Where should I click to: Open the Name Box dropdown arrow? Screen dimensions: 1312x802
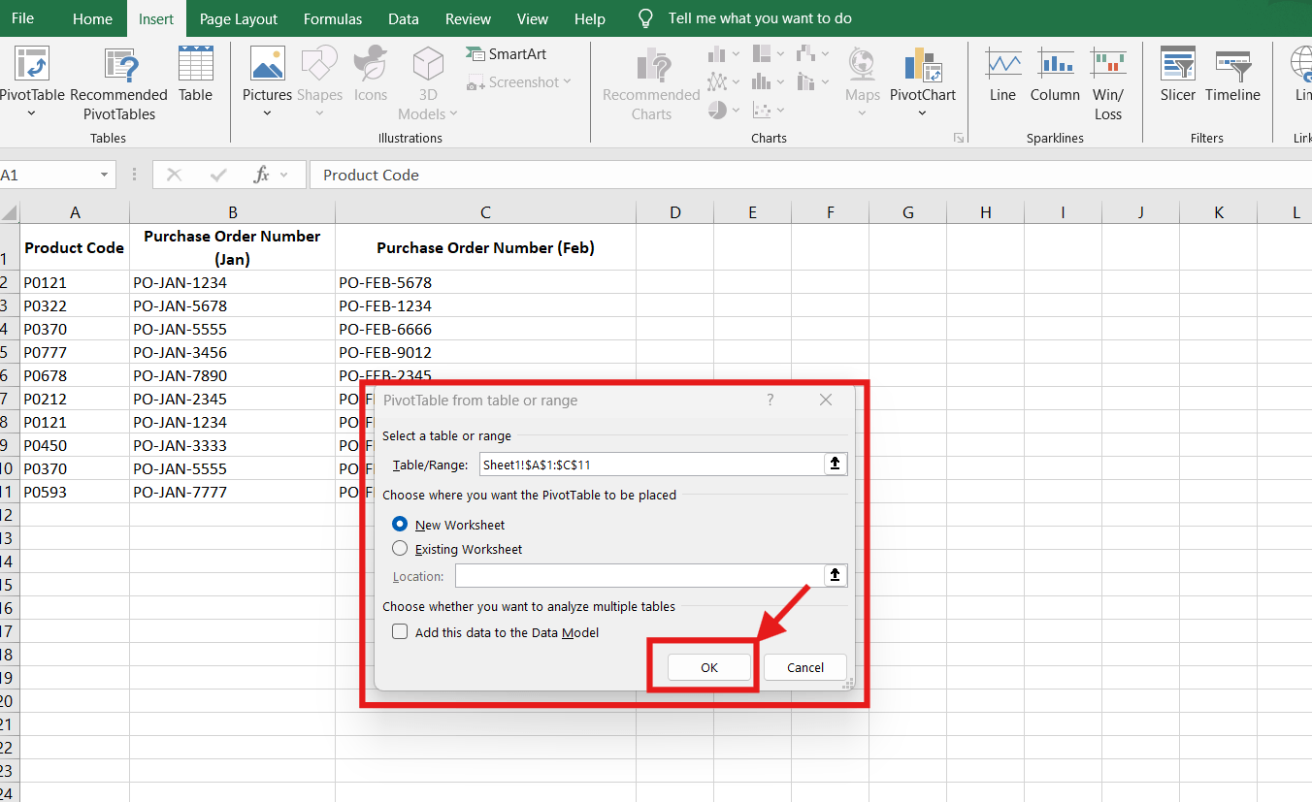(x=104, y=175)
